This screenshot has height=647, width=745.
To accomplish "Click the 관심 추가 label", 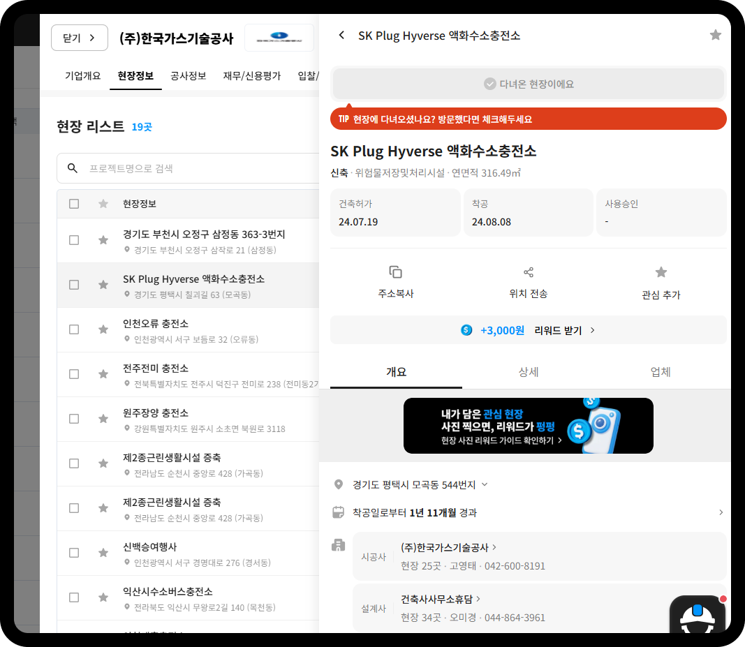I will [x=661, y=295].
